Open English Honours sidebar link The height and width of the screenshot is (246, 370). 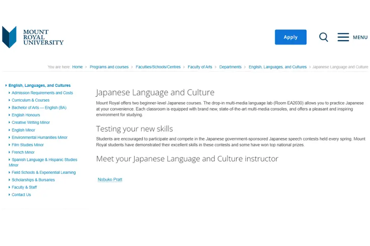[x=26, y=115]
